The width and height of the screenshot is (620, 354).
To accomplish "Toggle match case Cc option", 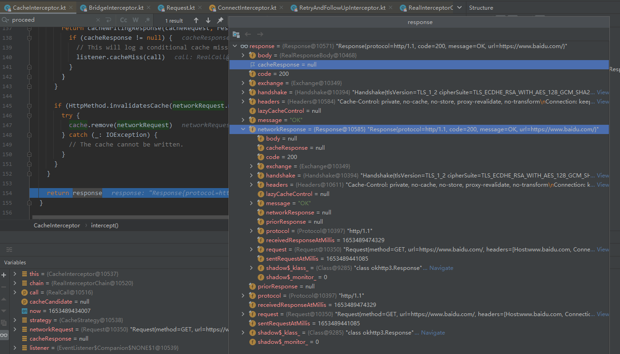I will pos(124,20).
